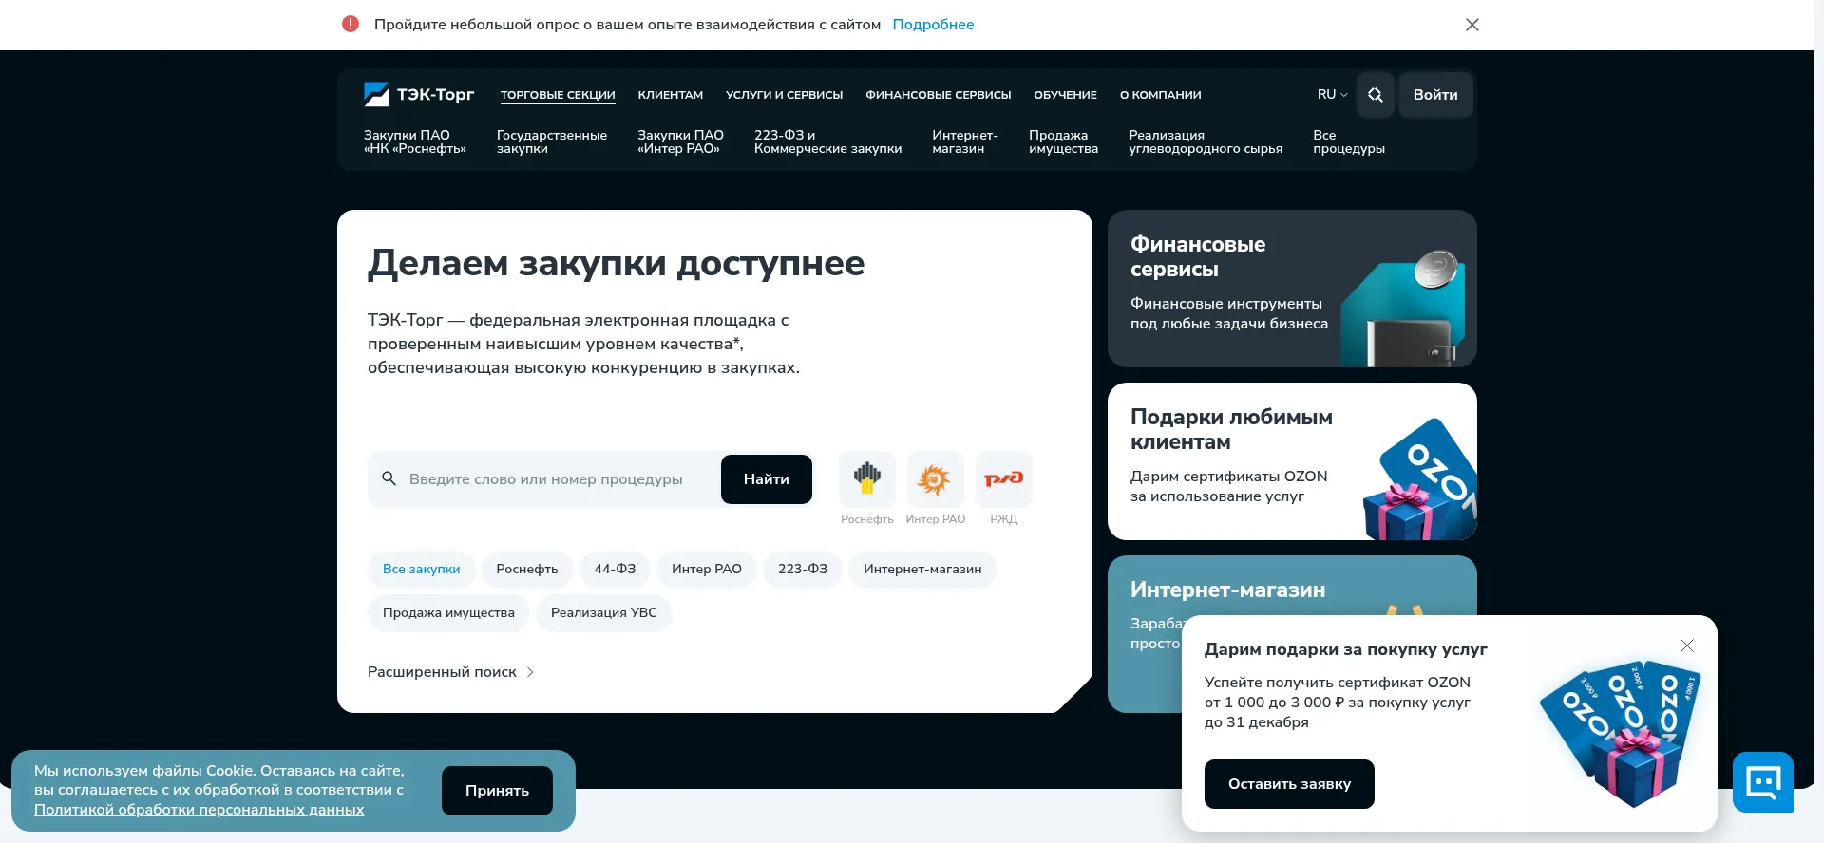Click the Найти search button
This screenshot has height=843, width=1824.
(x=767, y=479)
